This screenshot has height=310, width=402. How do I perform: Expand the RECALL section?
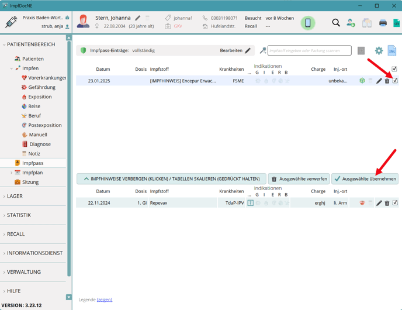click(4, 235)
